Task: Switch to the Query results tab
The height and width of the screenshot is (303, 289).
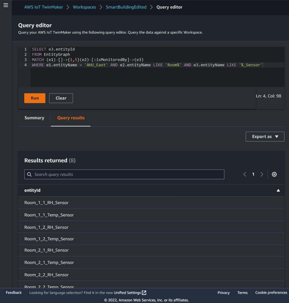Action: [x=71, y=118]
